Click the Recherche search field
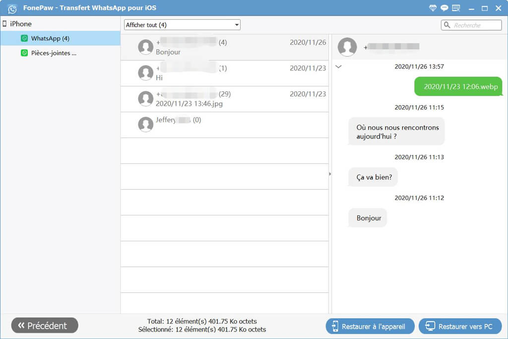Viewport: 508px width, 339px height. point(471,25)
